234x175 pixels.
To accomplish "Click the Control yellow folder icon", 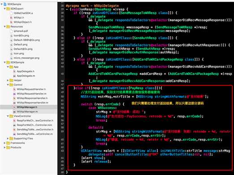I will tap(11, 85).
